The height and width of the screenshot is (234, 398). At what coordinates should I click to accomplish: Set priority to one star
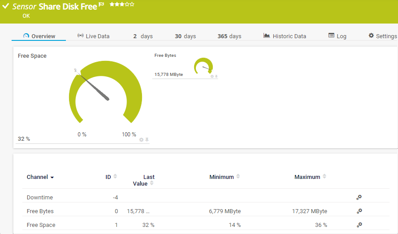pyautogui.click(x=112, y=4)
